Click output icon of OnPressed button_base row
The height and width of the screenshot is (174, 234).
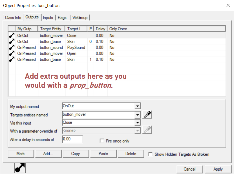pos(12,59)
